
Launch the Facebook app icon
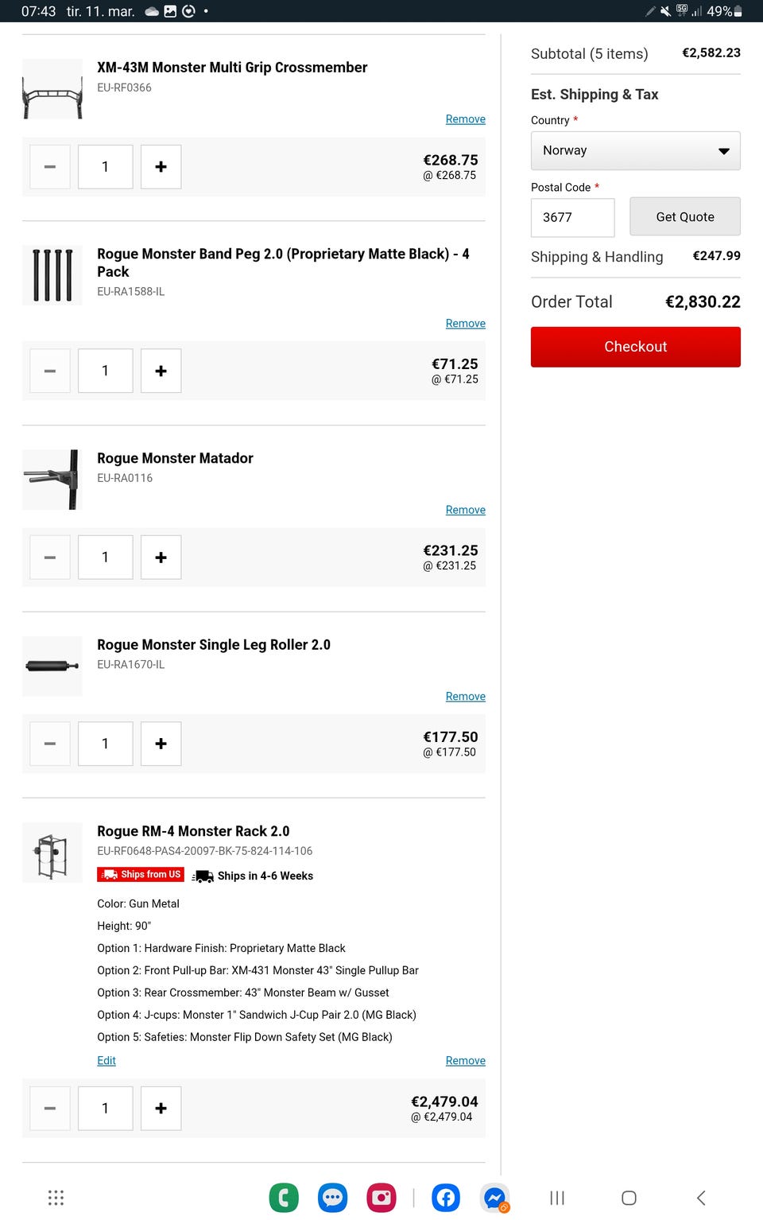pos(446,1198)
